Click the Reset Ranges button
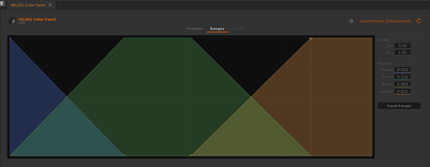Viewport: 430px width, 167px height. coord(399,106)
